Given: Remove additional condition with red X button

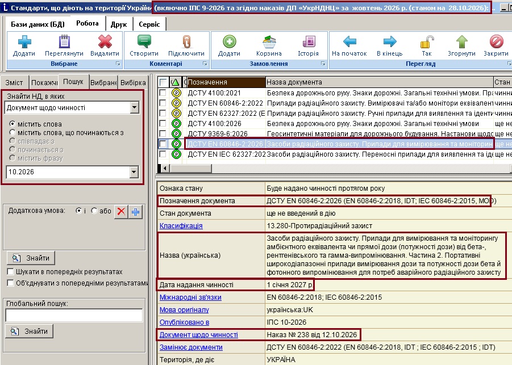Looking at the screenshot, I should (121, 211).
